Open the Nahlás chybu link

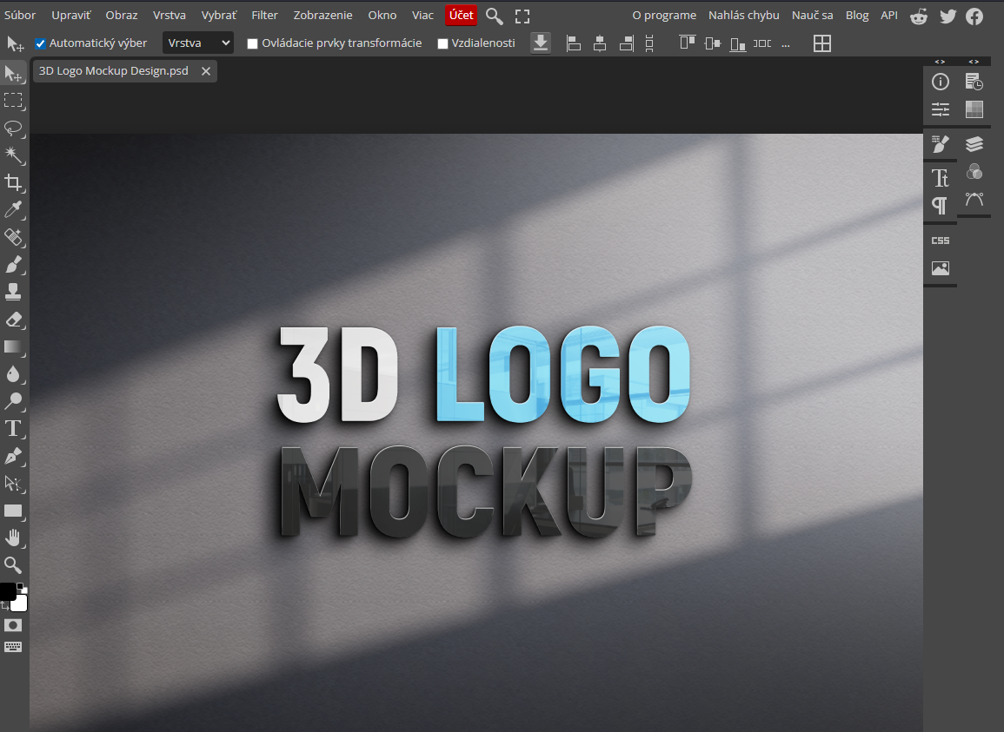[x=743, y=15]
